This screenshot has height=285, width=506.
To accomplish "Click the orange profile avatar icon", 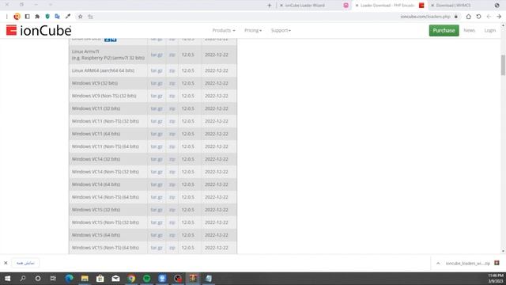I will [17, 17].
